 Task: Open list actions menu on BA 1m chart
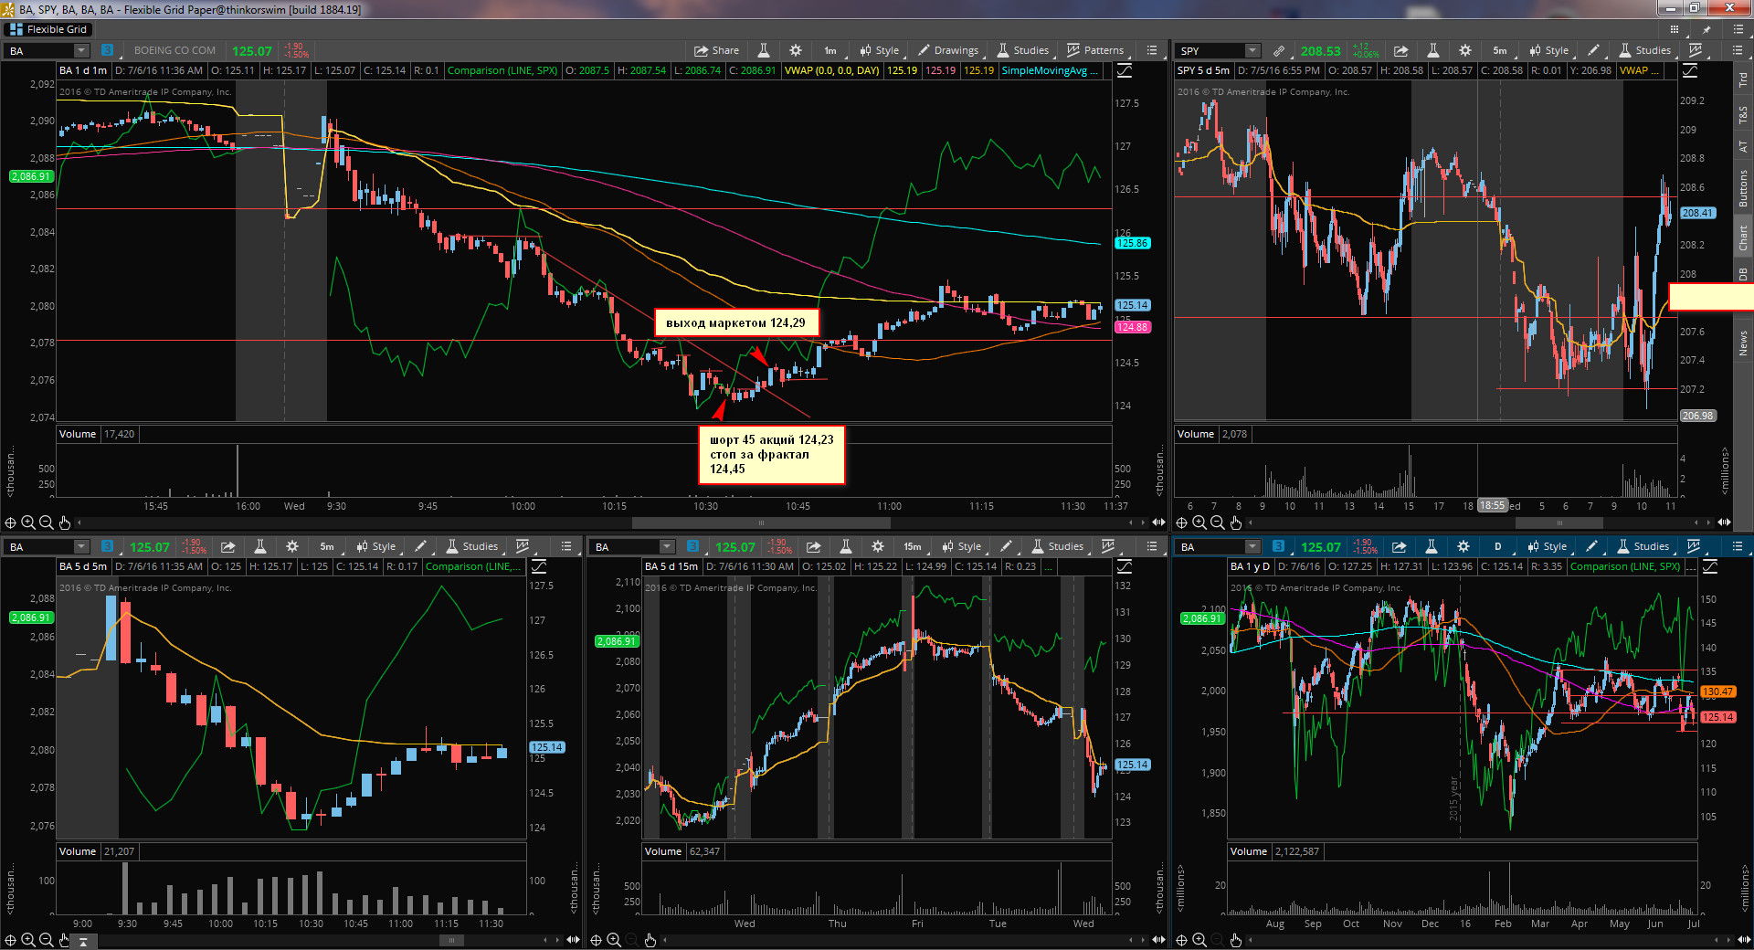tap(1152, 50)
